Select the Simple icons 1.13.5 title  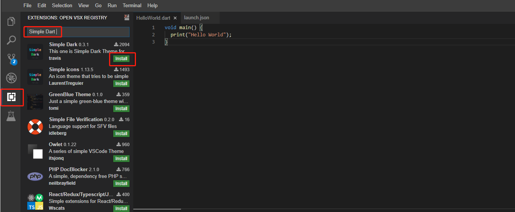click(x=71, y=69)
